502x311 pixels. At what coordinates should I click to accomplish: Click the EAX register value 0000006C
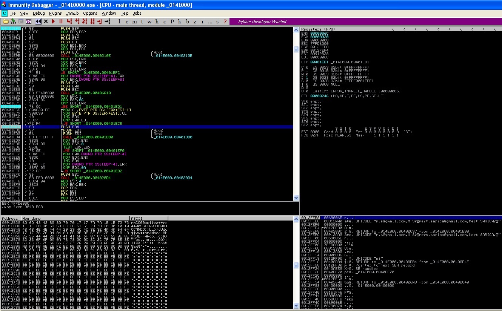click(x=319, y=33)
